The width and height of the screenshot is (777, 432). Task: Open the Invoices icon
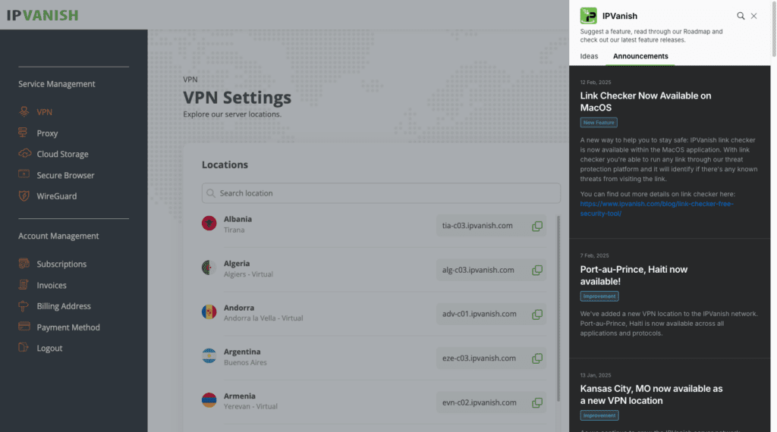[24, 284]
